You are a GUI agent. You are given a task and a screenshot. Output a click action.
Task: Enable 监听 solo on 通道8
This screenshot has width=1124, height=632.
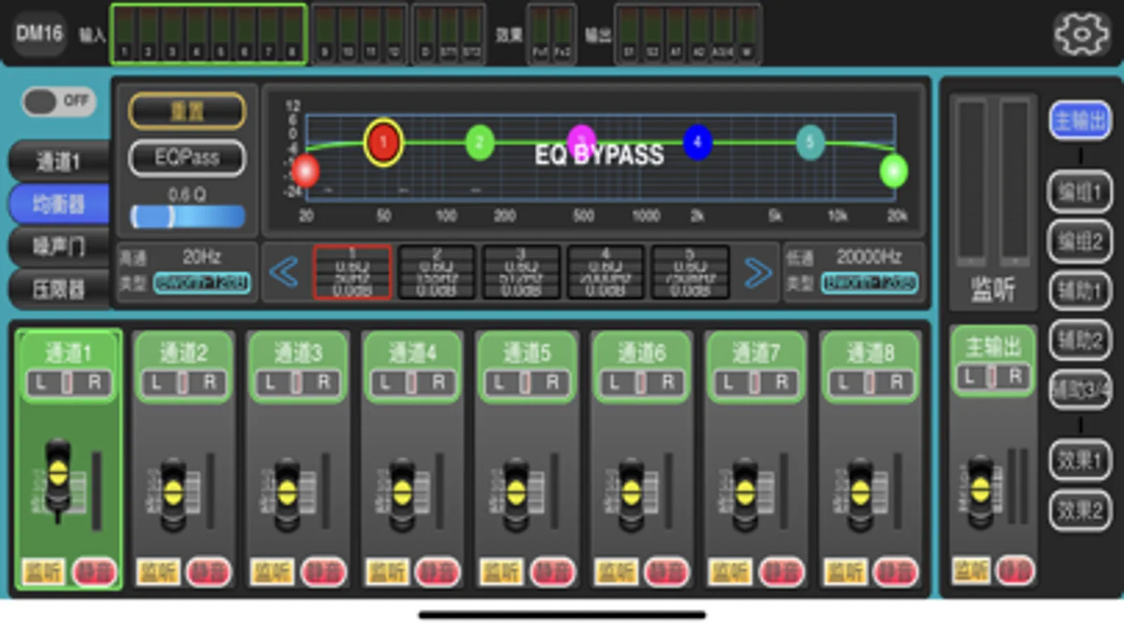(845, 572)
